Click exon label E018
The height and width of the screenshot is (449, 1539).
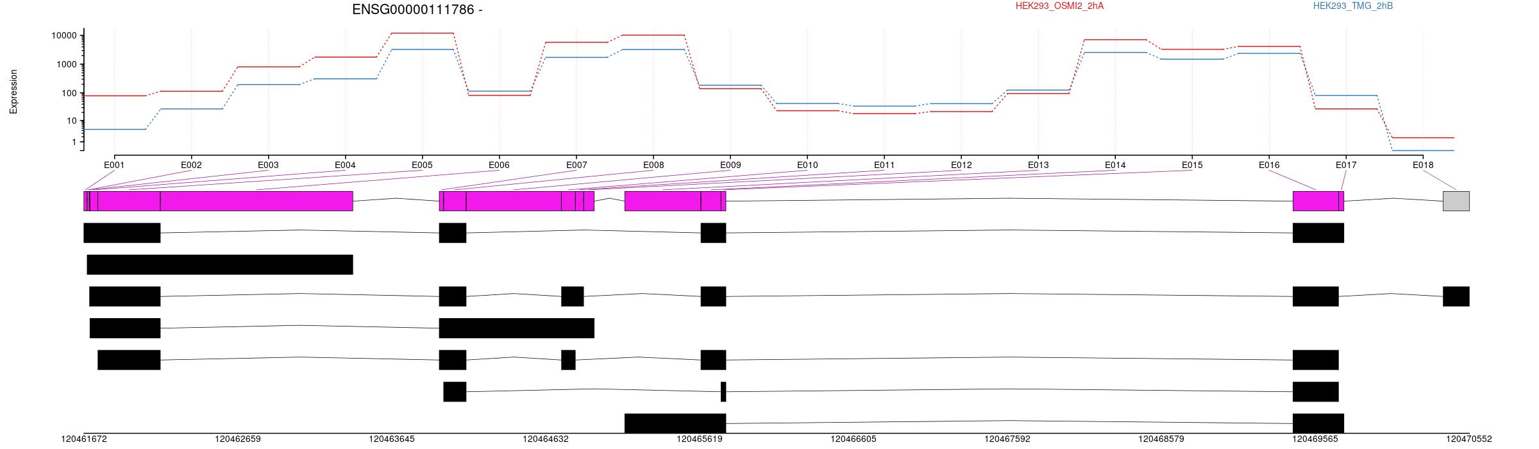click(1423, 165)
